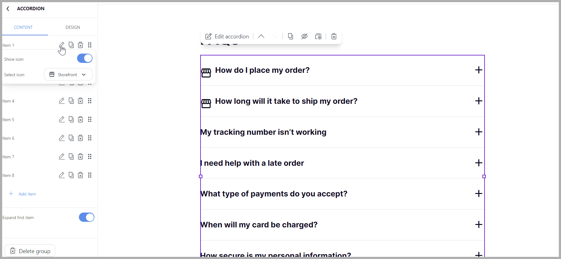Delete Item 6

[80, 138]
